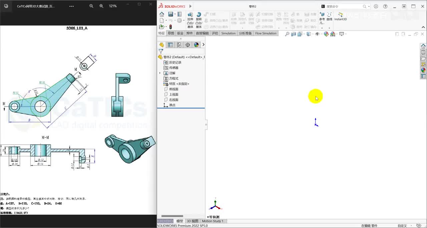The height and width of the screenshot is (228, 427).
Task: Click the Save disk icon
Action: 170,14
